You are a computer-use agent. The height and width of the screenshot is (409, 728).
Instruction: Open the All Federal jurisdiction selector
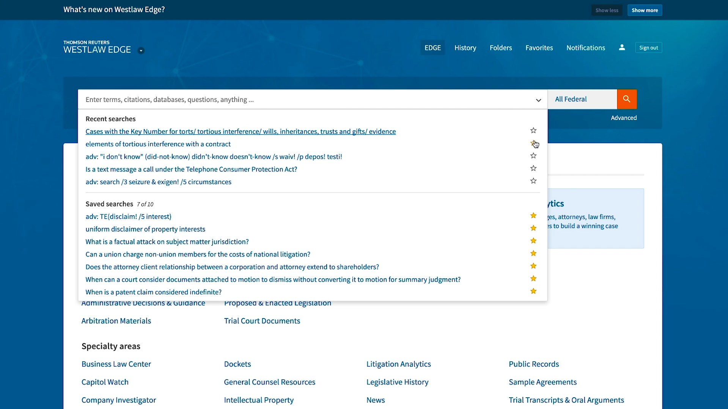(582, 99)
